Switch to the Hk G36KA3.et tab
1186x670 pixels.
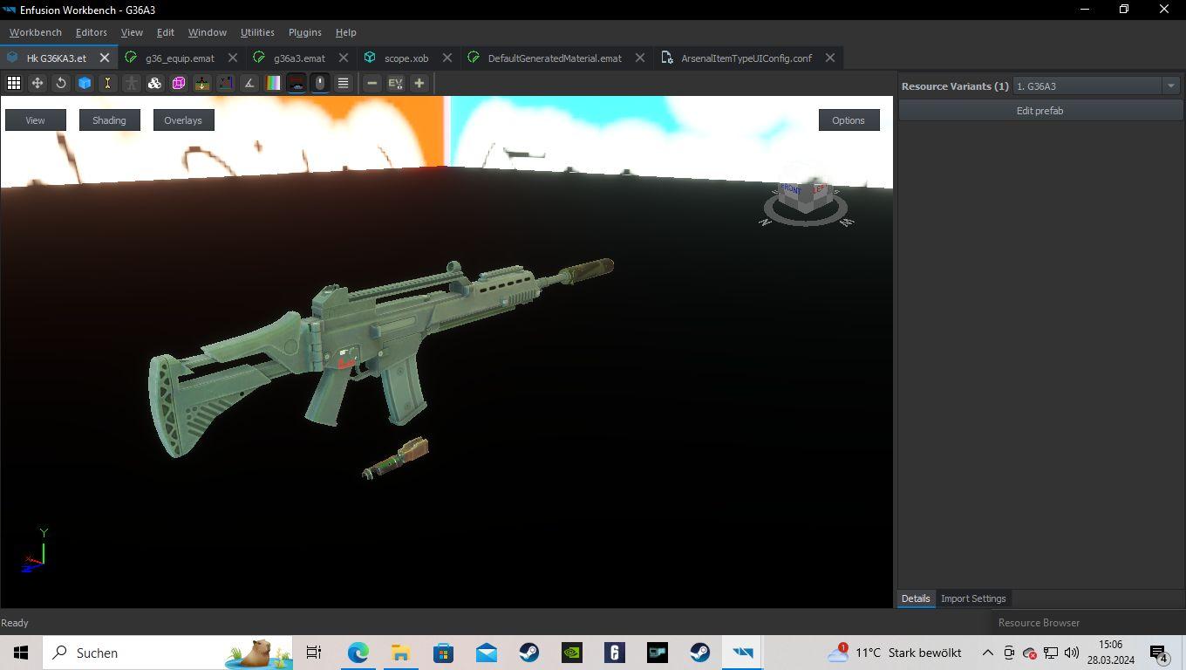(x=57, y=58)
